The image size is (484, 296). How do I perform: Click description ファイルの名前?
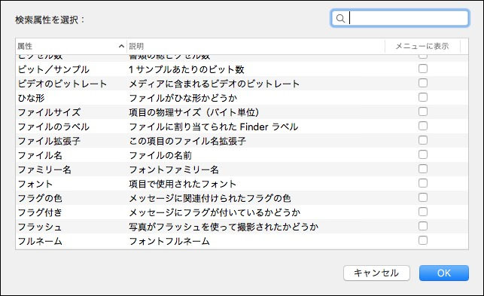coord(160,155)
